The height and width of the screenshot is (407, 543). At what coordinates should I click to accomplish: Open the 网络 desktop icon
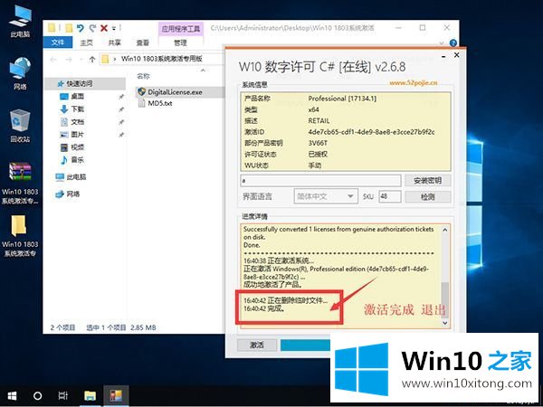[20, 73]
